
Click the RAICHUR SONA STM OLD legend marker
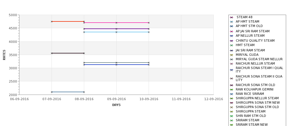(231, 85)
